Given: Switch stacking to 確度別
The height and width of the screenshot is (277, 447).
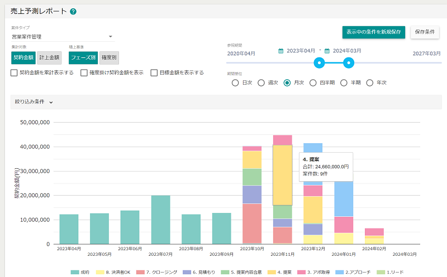Looking at the screenshot, I should click(x=109, y=57).
